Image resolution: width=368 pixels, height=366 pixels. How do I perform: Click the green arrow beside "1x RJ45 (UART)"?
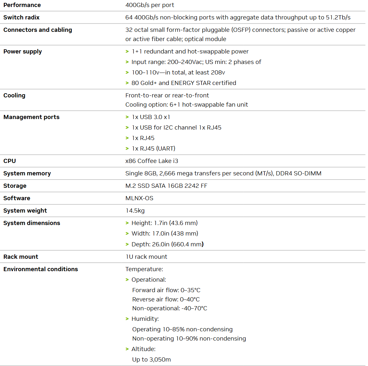pos(127,149)
